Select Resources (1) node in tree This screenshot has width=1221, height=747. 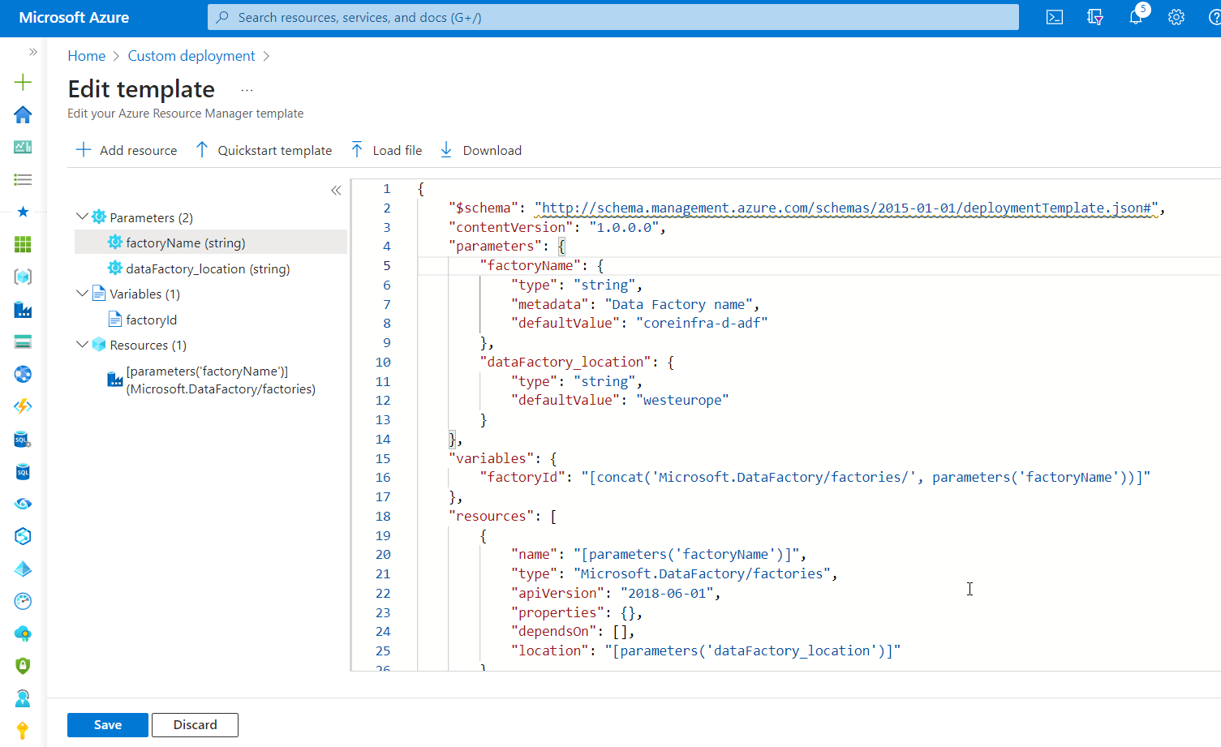click(x=148, y=345)
